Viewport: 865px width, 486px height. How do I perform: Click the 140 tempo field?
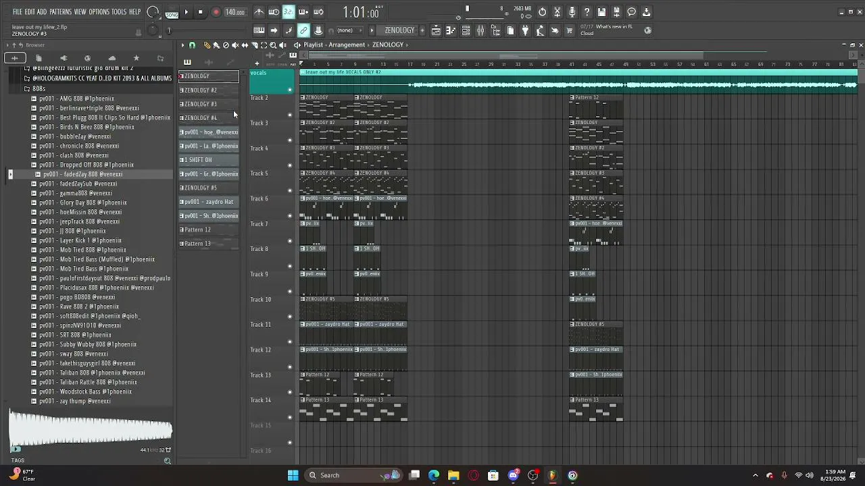(x=234, y=12)
